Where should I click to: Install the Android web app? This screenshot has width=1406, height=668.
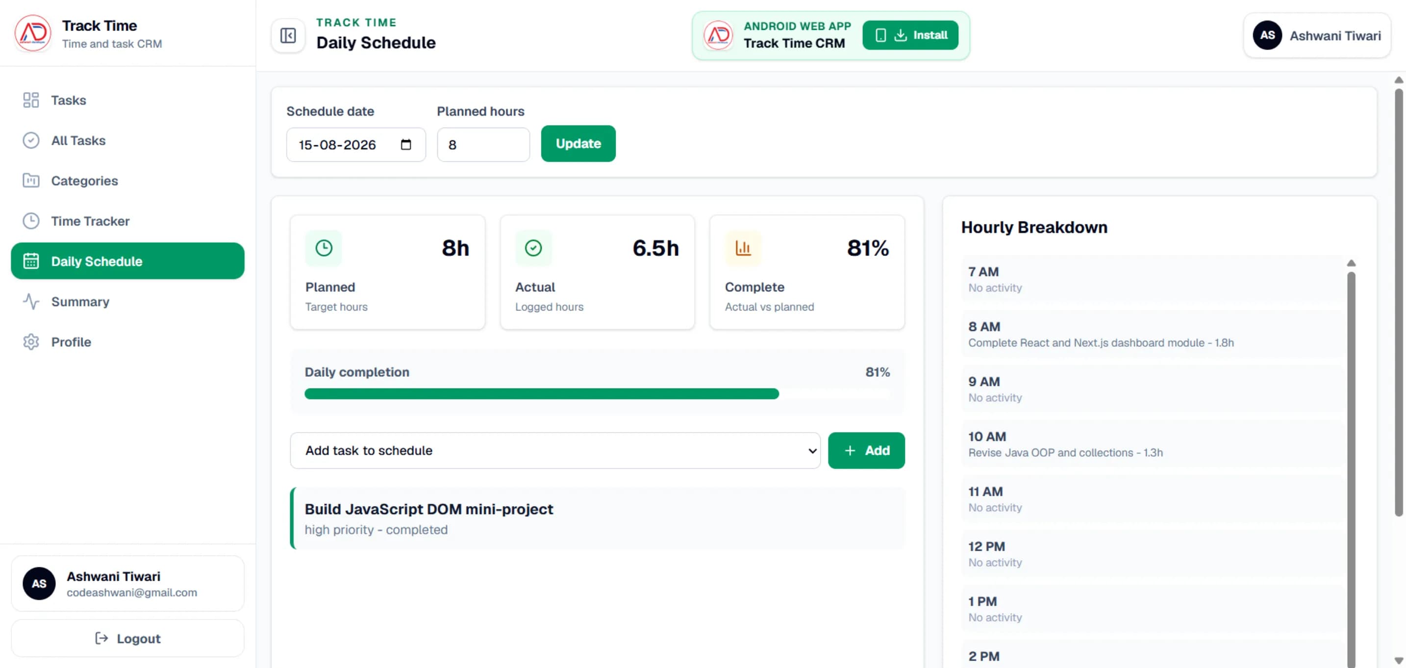pyautogui.click(x=910, y=35)
